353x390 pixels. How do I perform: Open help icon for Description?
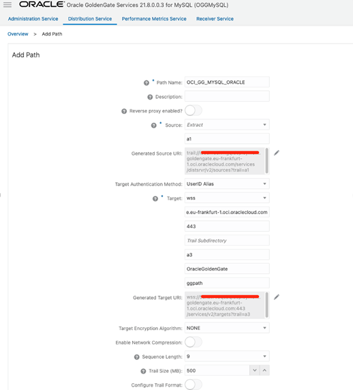click(150, 97)
